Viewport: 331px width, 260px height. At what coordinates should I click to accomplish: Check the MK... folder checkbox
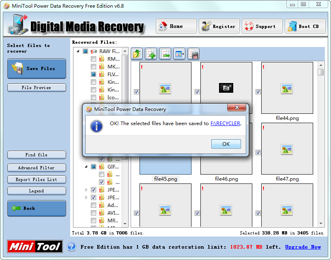[94, 67]
